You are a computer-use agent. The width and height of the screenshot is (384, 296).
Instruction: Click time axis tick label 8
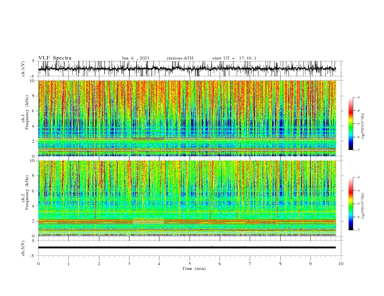coord(280,264)
